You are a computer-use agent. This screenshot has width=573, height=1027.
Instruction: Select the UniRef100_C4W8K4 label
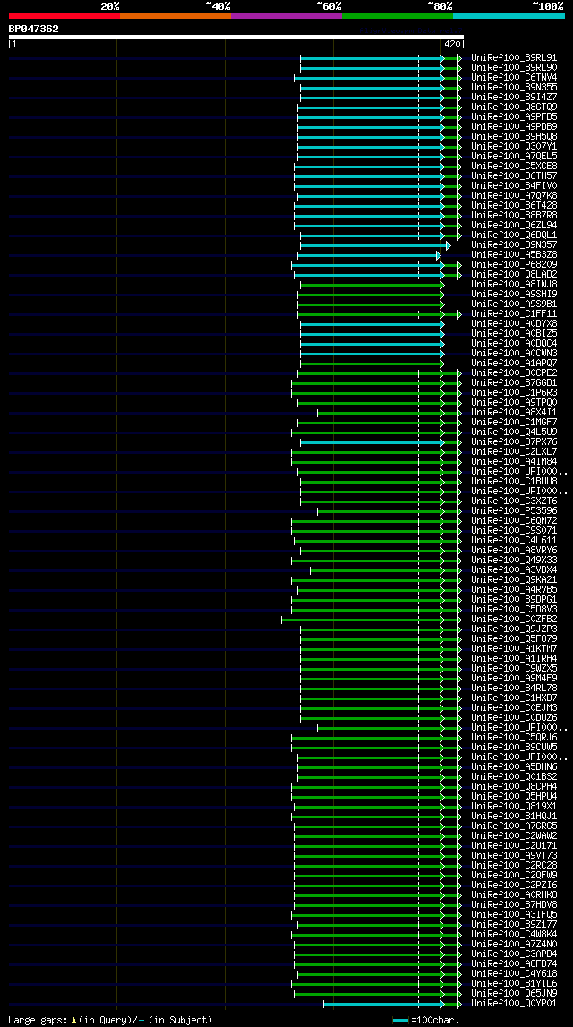(x=514, y=934)
